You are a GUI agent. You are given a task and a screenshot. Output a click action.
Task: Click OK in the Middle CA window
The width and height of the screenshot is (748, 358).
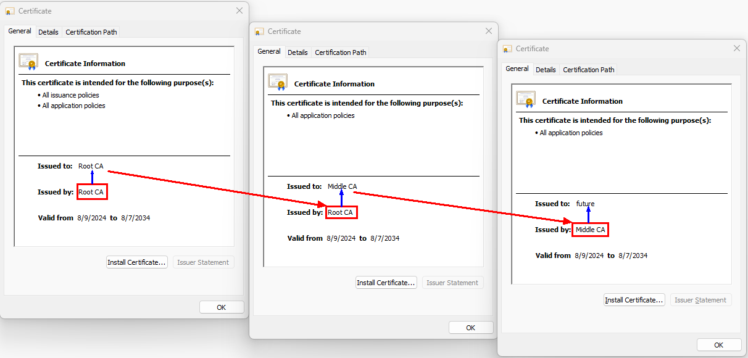471,328
